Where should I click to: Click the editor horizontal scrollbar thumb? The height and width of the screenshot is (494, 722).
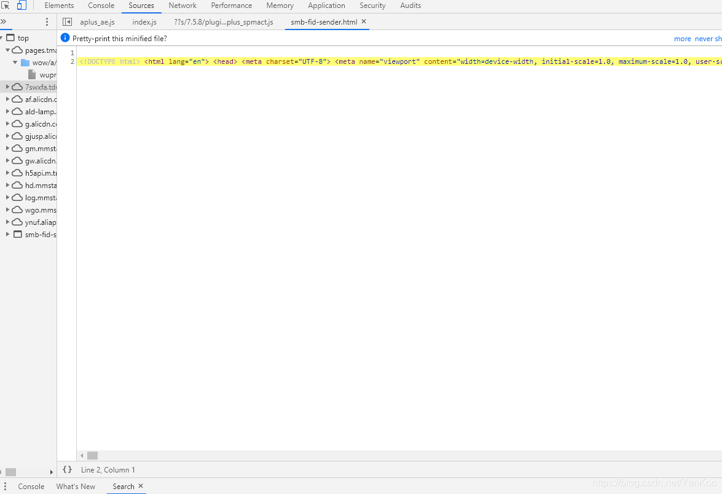tap(93, 455)
